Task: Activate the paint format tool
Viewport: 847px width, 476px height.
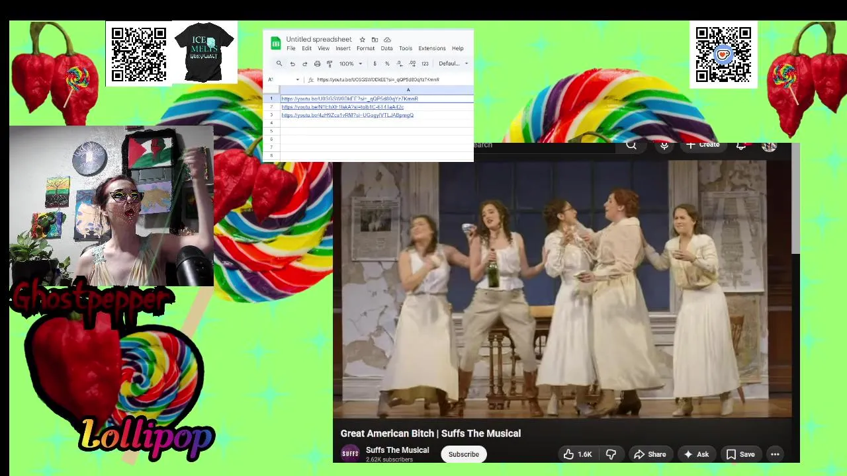Action: click(x=330, y=63)
